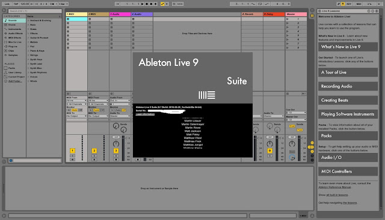
Task: Select the 3 Audio track header
Action: pos(120,14)
